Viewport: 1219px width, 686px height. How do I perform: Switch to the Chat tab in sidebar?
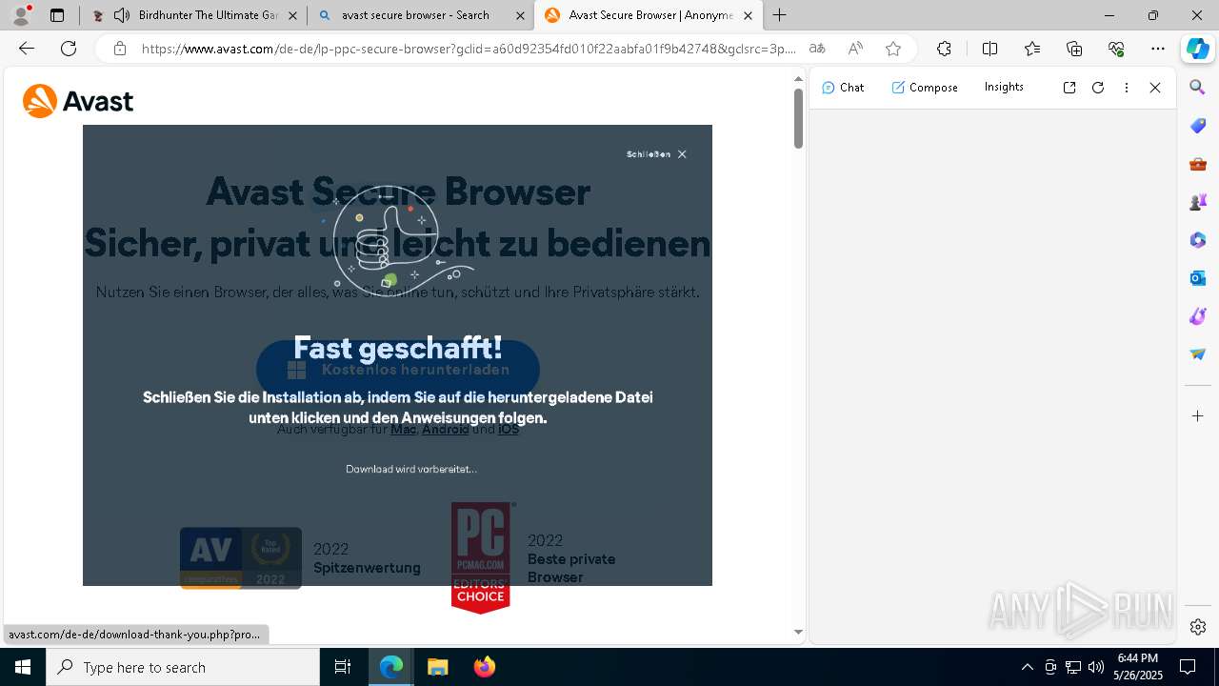coord(843,88)
